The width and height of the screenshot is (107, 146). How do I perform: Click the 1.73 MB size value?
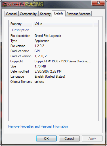(x=40, y=66)
